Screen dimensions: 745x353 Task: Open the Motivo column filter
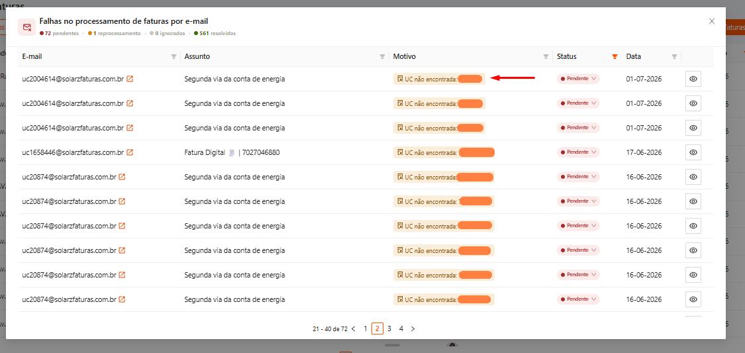pyautogui.click(x=546, y=56)
